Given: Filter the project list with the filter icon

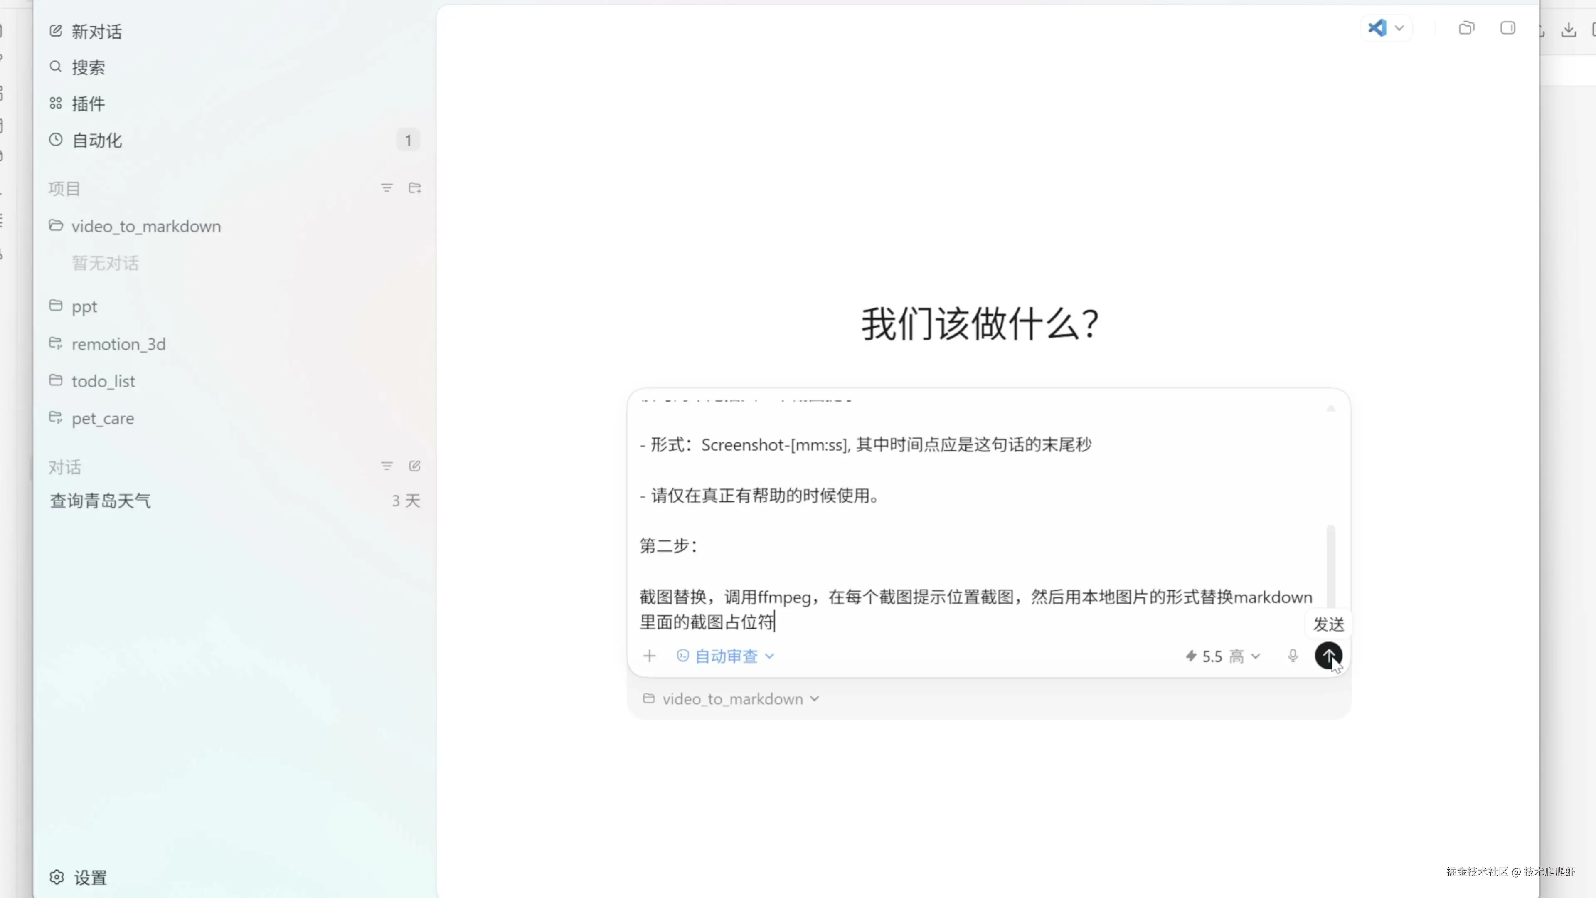Looking at the screenshot, I should pos(387,188).
